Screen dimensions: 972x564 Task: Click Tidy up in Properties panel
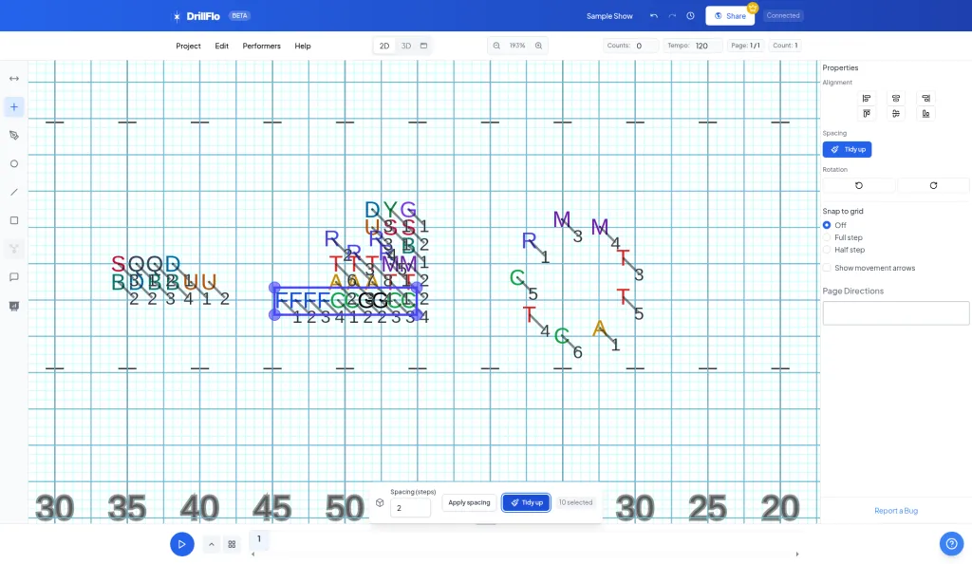pos(847,149)
